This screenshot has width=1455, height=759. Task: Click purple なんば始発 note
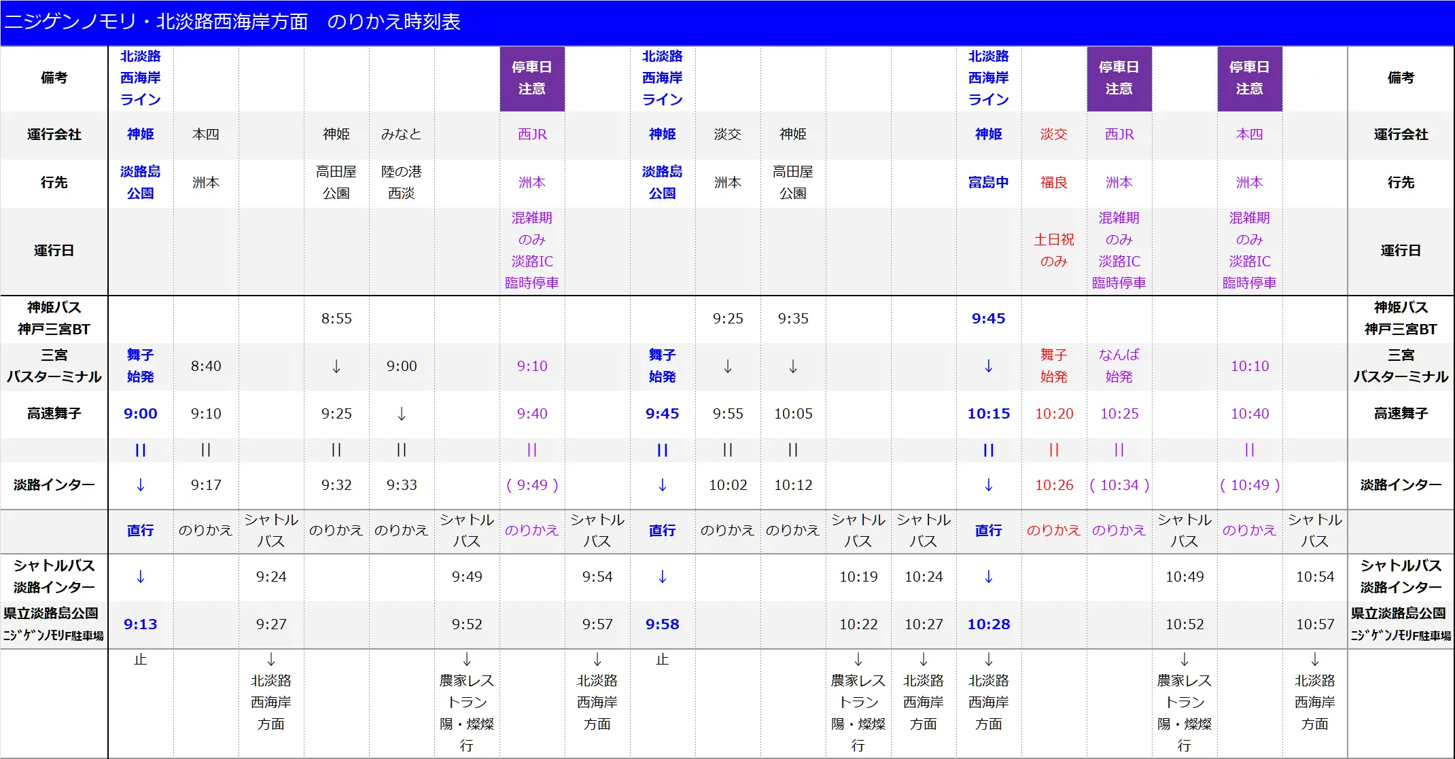click(1119, 366)
